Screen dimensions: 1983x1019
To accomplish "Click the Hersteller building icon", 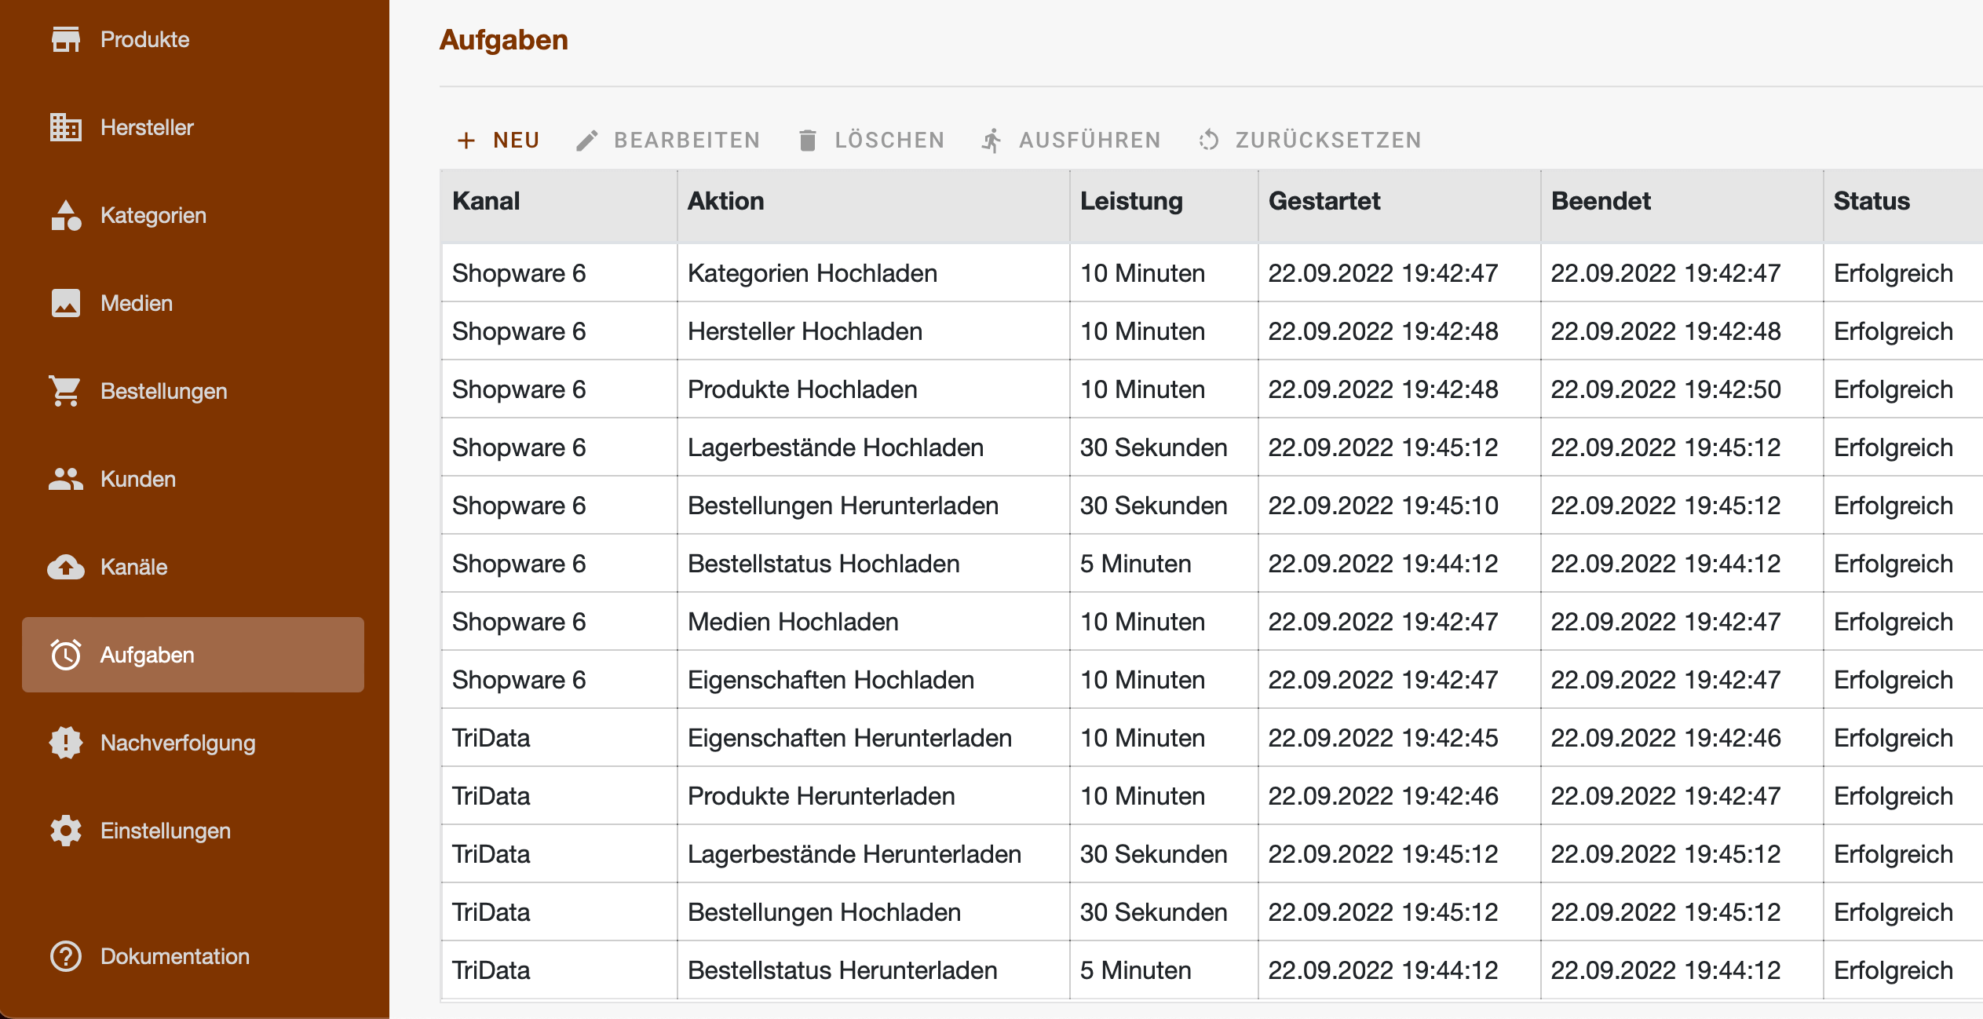I will 66,127.
